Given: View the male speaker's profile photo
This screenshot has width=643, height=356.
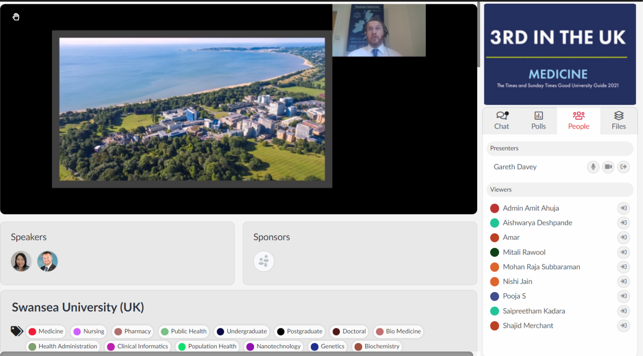Looking at the screenshot, I should [47, 261].
